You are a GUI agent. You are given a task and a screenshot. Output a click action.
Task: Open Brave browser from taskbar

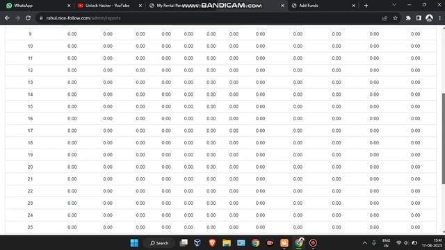coord(212,243)
